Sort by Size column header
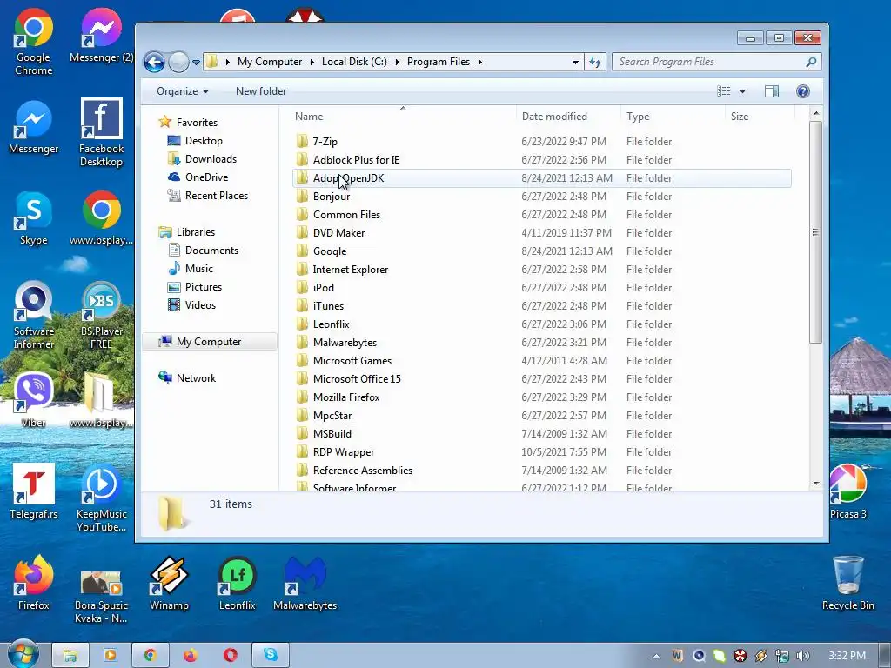 tap(740, 117)
